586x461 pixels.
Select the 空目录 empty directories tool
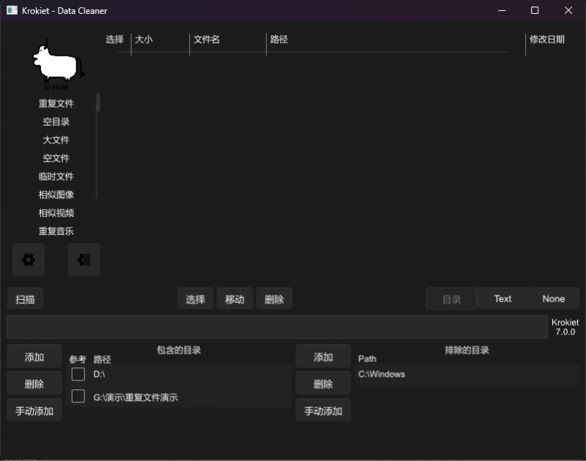pos(56,121)
